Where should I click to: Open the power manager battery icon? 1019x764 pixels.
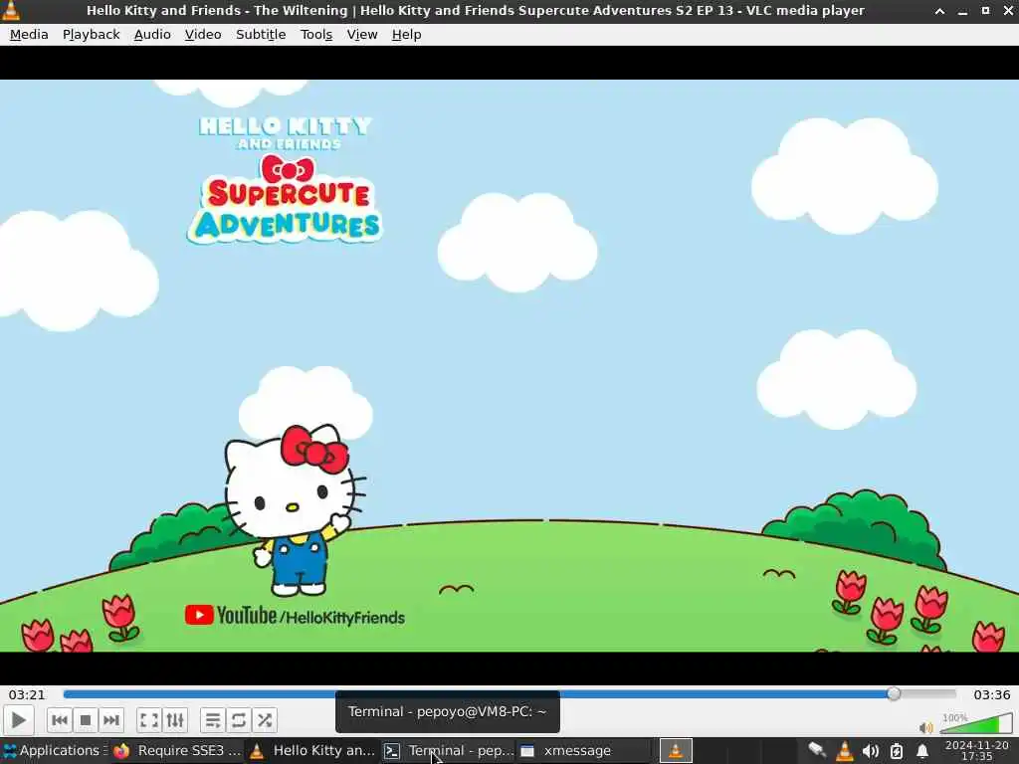pyautogui.click(x=897, y=751)
